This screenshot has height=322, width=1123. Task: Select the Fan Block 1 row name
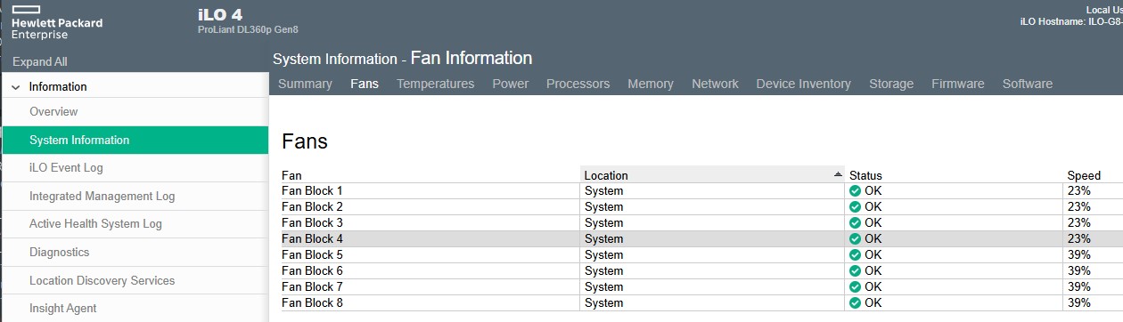point(312,191)
